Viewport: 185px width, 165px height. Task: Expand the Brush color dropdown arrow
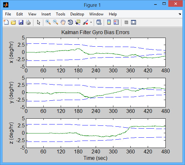[x=91, y=22]
